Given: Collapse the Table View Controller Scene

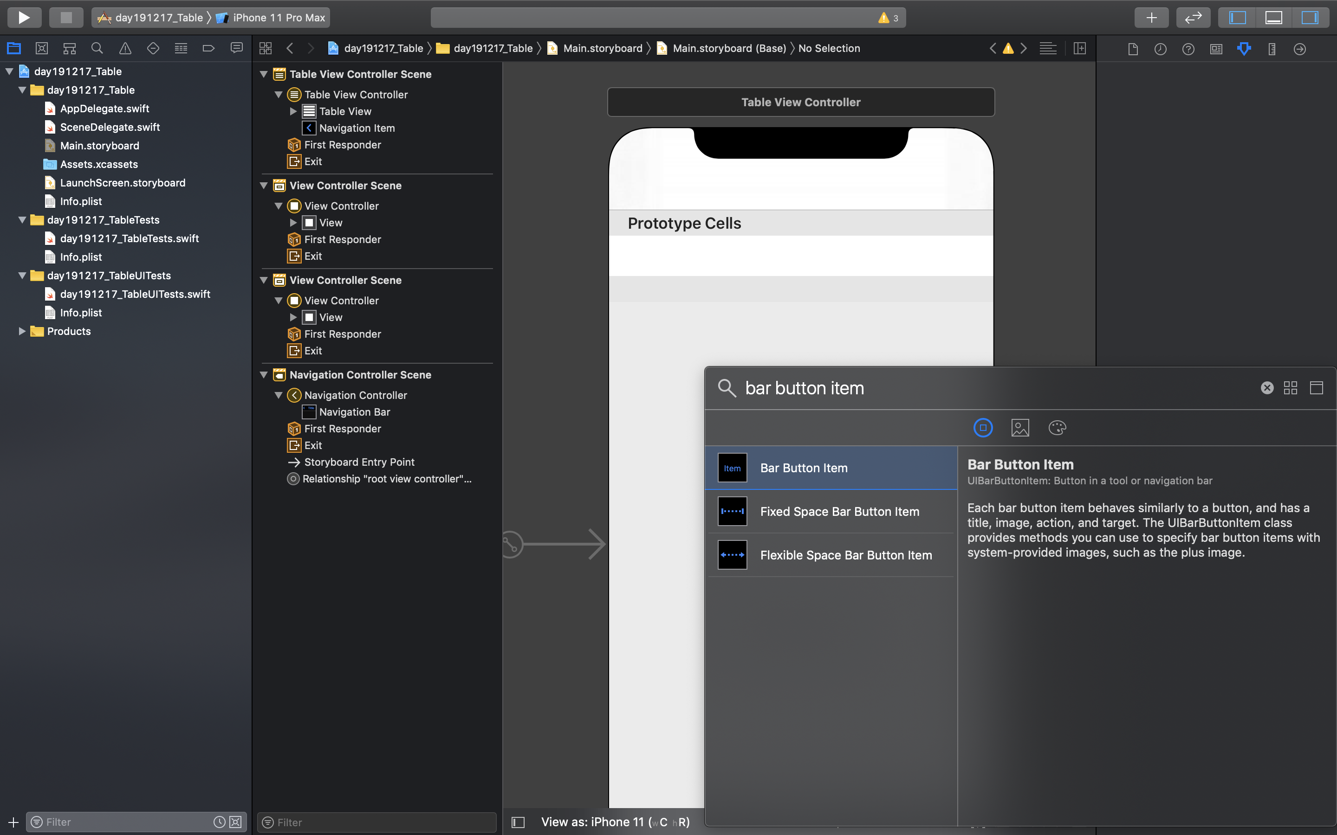Looking at the screenshot, I should [264, 74].
